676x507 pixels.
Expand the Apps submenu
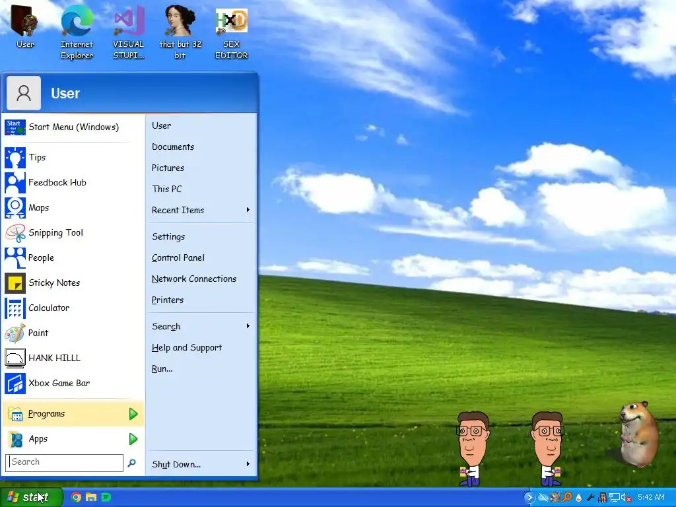pyautogui.click(x=73, y=439)
